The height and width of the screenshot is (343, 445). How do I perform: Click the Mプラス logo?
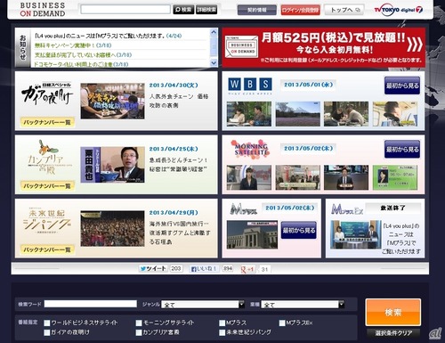coord(243,209)
